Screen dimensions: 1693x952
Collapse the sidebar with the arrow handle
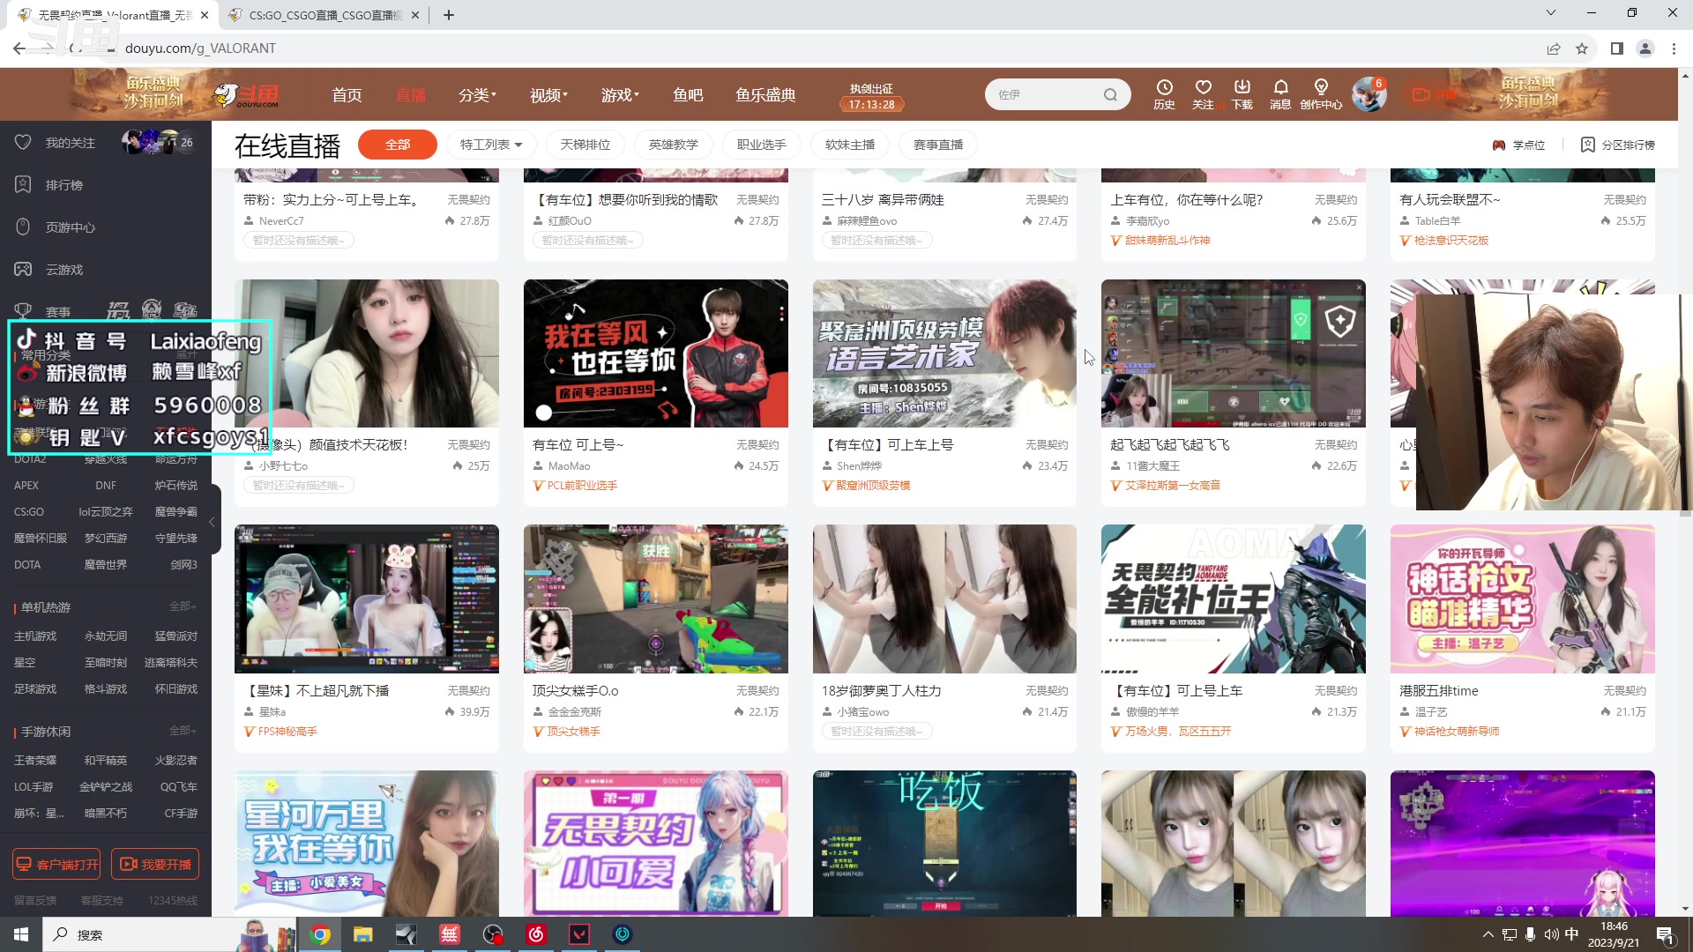pyautogui.click(x=212, y=522)
